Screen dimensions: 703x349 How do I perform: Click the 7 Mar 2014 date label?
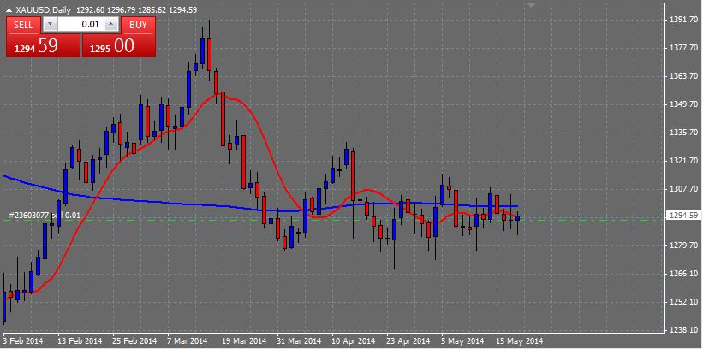pyautogui.click(x=188, y=341)
